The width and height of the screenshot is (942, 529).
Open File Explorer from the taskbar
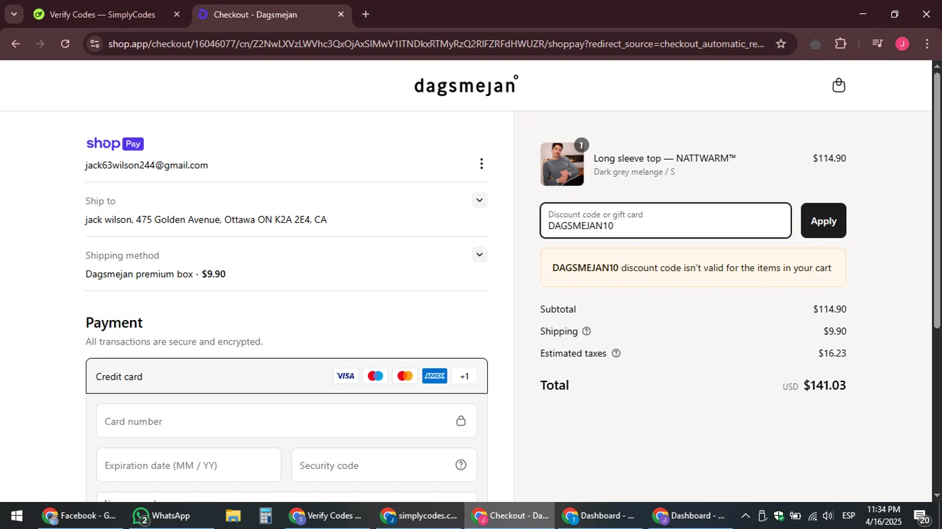coord(233,516)
